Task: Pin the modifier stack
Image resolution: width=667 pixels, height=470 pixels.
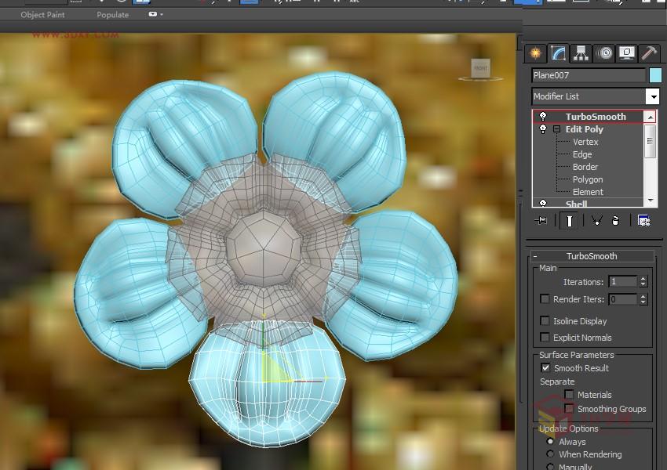Action: click(x=540, y=221)
